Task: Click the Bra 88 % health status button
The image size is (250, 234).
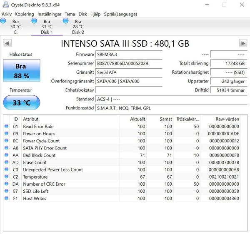Action: click(x=22, y=70)
